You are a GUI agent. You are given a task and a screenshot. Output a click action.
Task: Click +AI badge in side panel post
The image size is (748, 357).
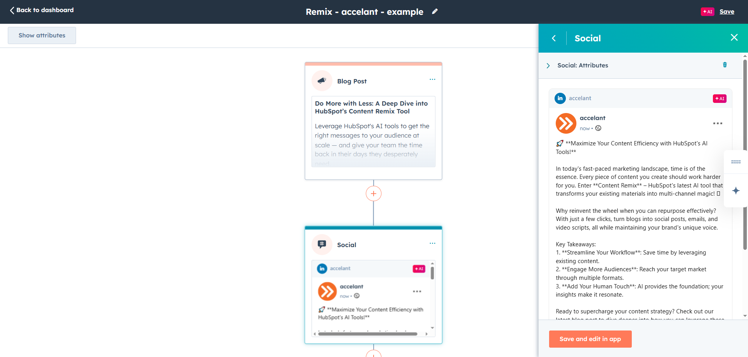(720, 99)
